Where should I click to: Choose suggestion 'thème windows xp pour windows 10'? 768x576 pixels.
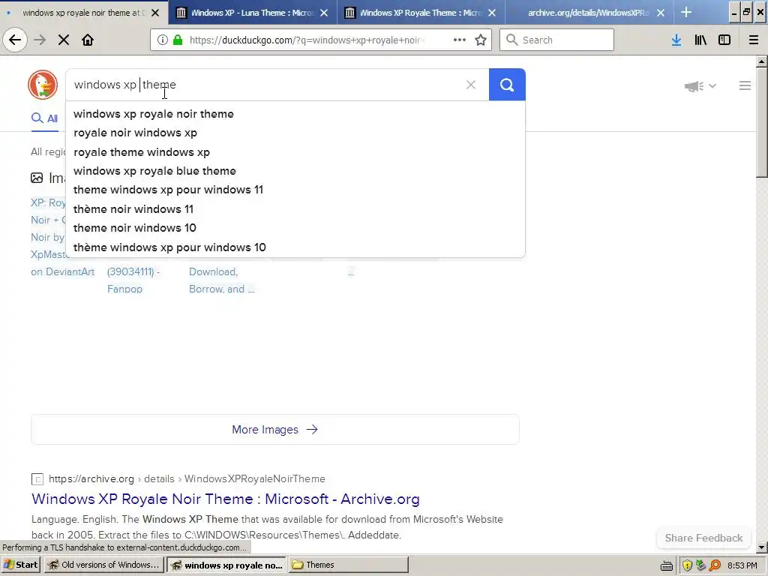tap(295, 247)
